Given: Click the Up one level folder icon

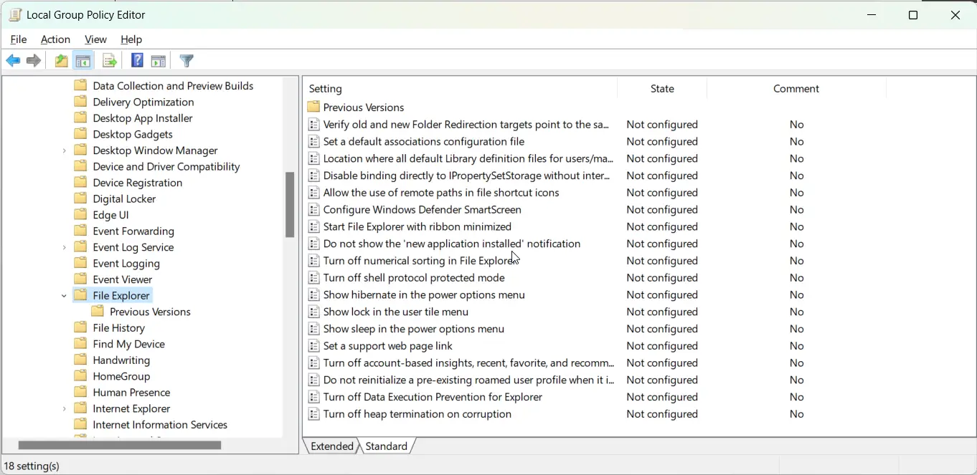Looking at the screenshot, I should point(62,61).
